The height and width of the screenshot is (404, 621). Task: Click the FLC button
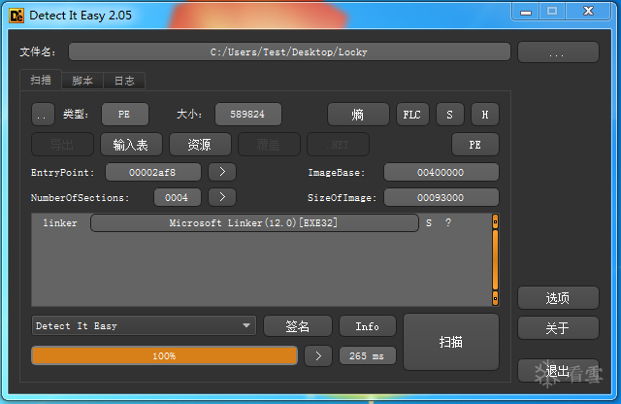412,115
